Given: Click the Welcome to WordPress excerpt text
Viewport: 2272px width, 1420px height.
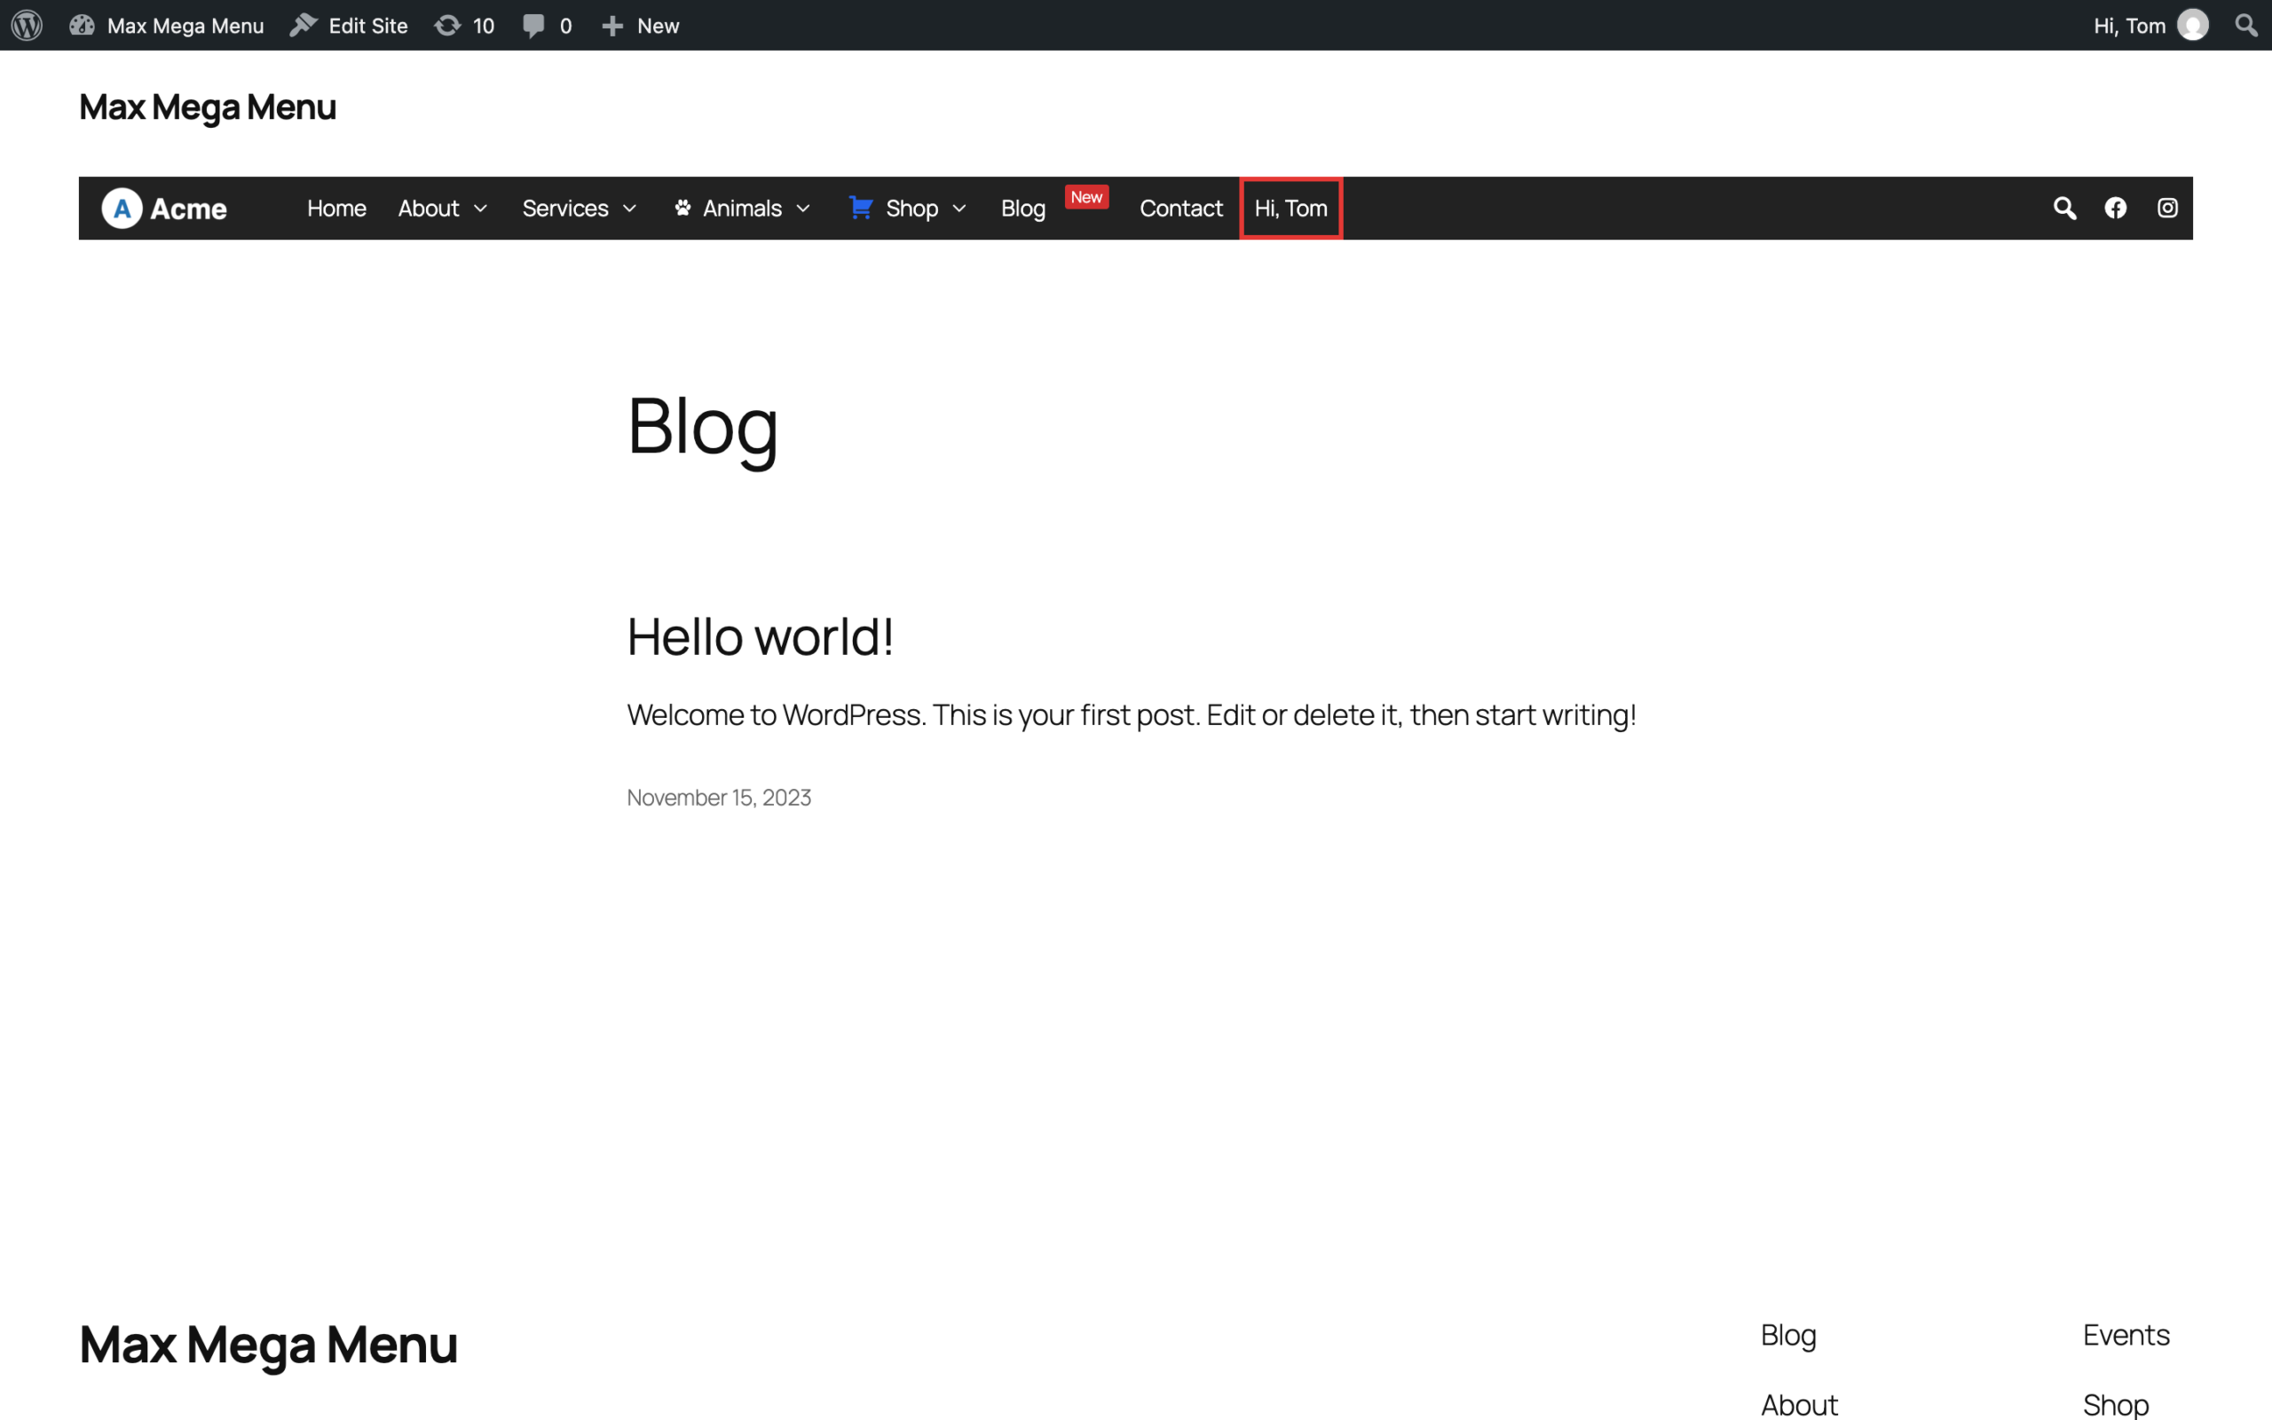Looking at the screenshot, I should (1132, 714).
